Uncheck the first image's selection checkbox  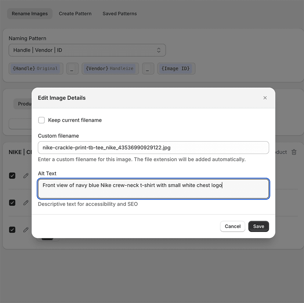pos(12,175)
